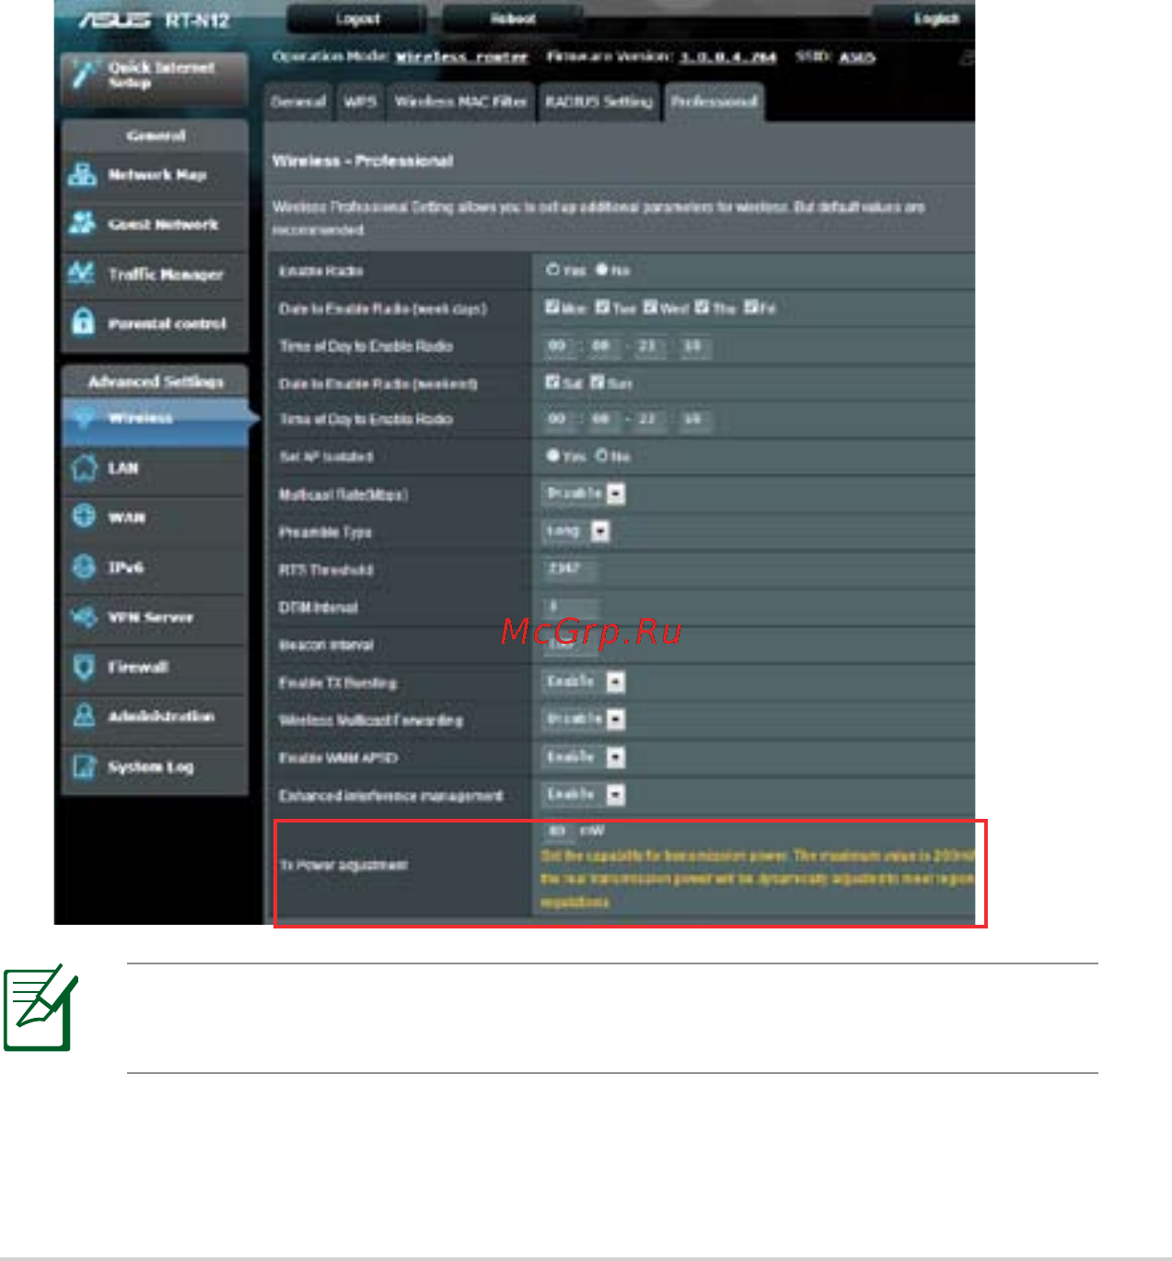
Task: Set AP isolated to No
Action: pyautogui.click(x=602, y=455)
